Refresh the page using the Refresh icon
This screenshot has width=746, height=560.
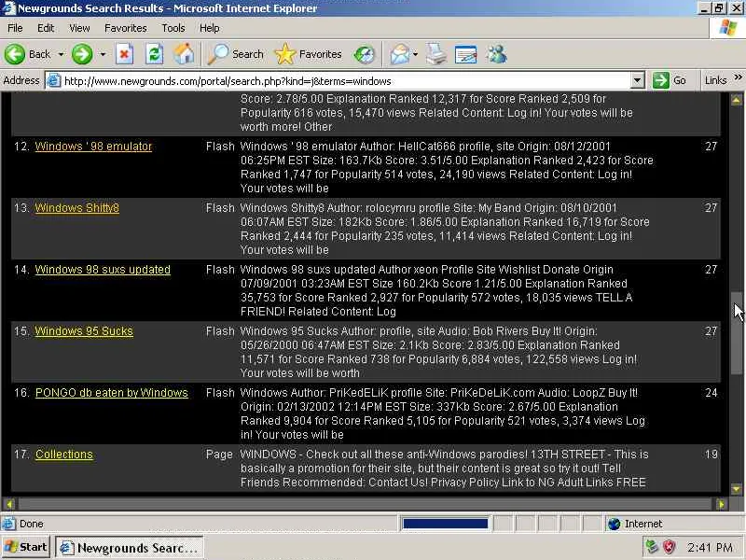click(x=154, y=54)
